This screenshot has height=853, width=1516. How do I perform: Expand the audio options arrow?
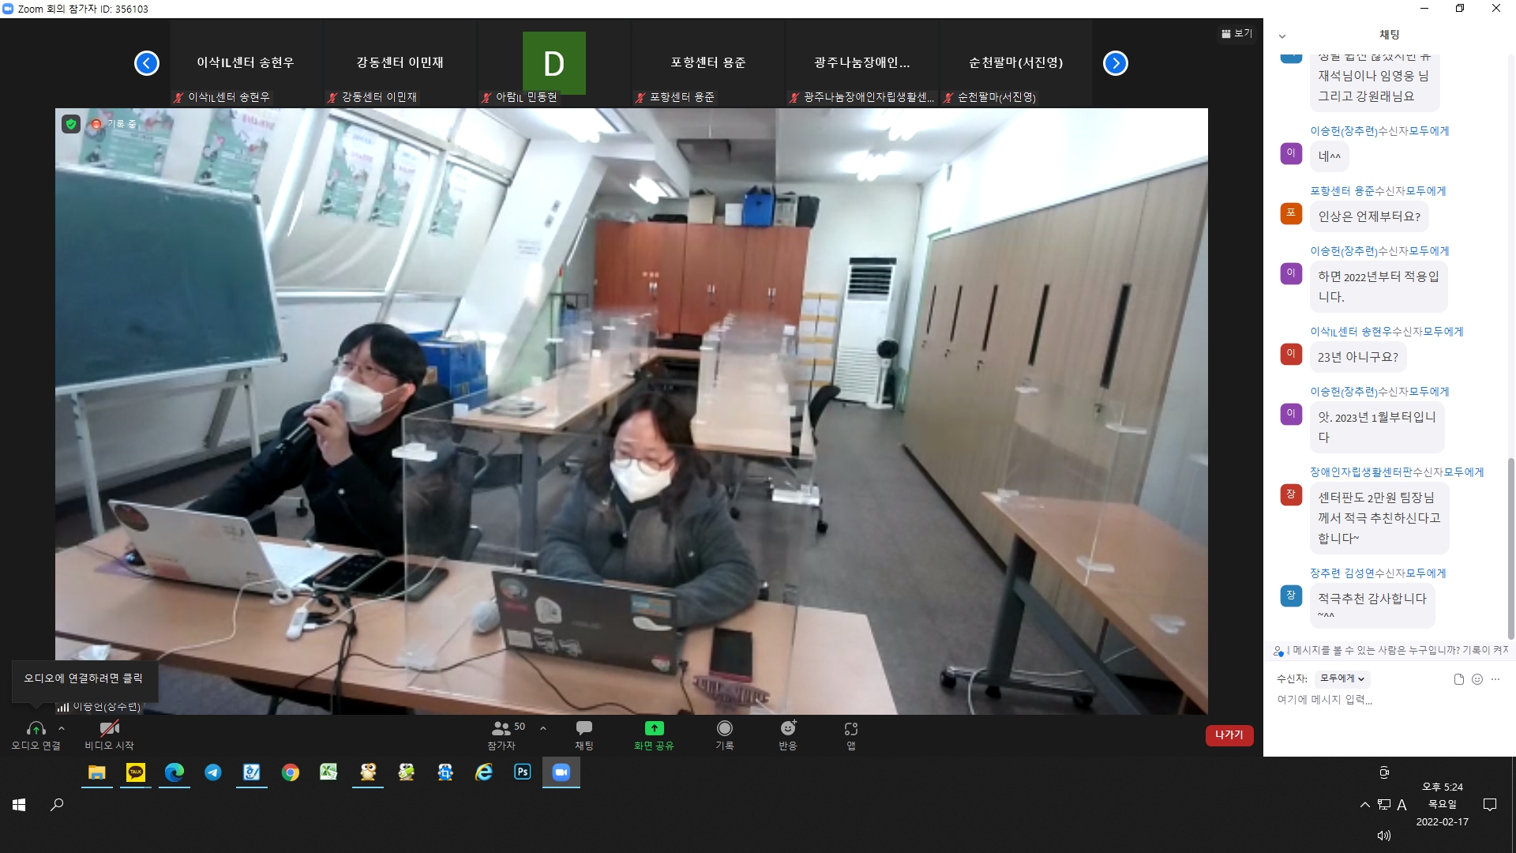tap(62, 728)
